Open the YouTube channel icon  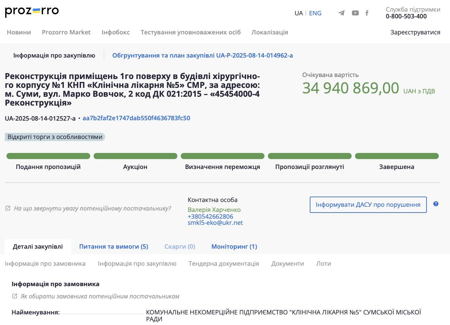[355, 13]
